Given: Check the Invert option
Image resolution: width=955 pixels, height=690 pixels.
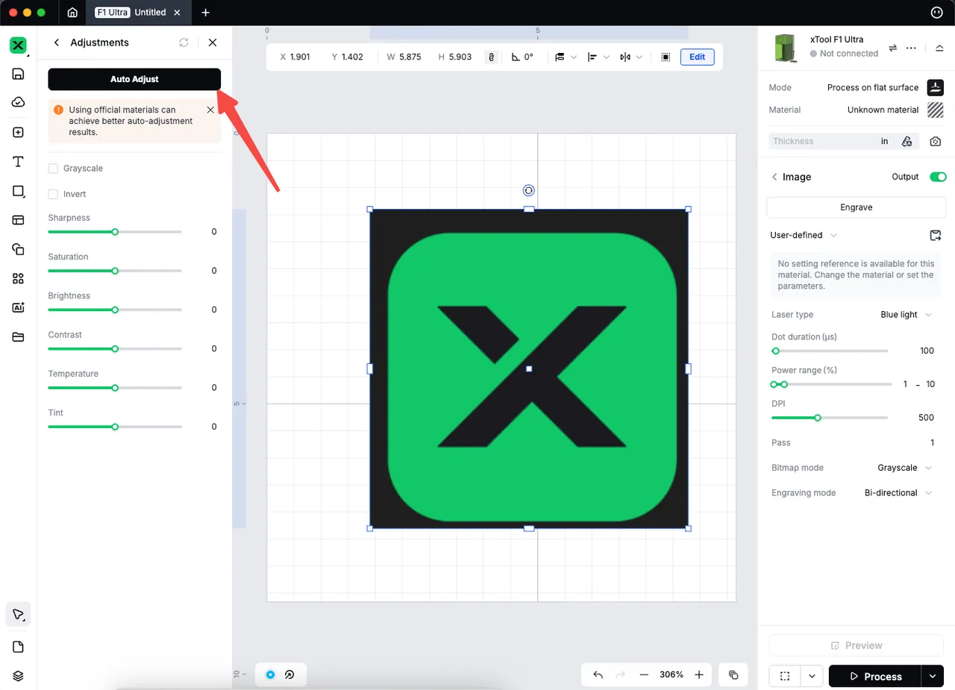Looking at the screenshot, I should 53,194.
